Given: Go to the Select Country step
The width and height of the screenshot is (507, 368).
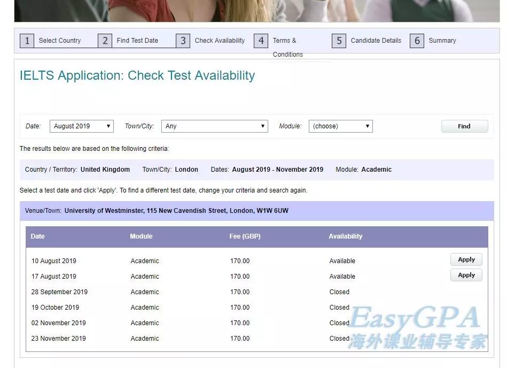Looking at the screenshot, I should pos(60,41).
